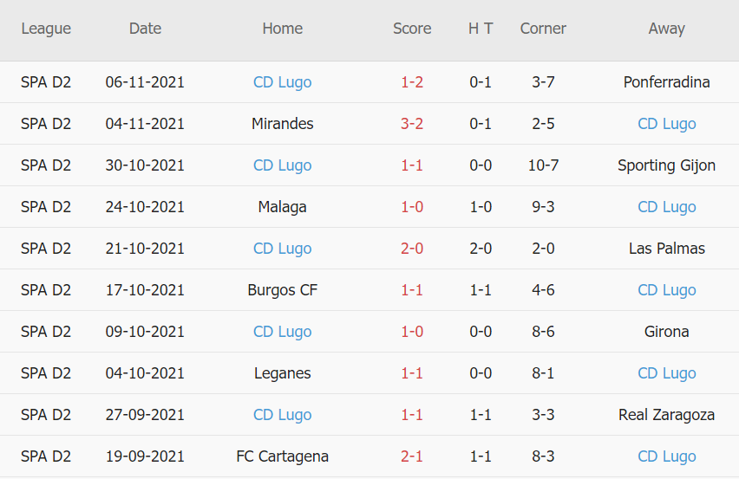Click CD Lugo beside Malaga's row
The image size is (739, 479).
pyautogui.click(x=666, y=207)
